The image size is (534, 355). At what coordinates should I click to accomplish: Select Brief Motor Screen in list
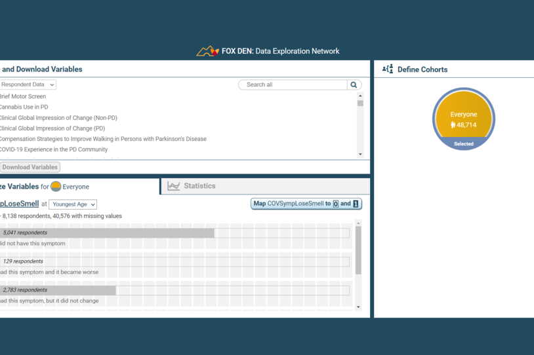coord(22,96)
